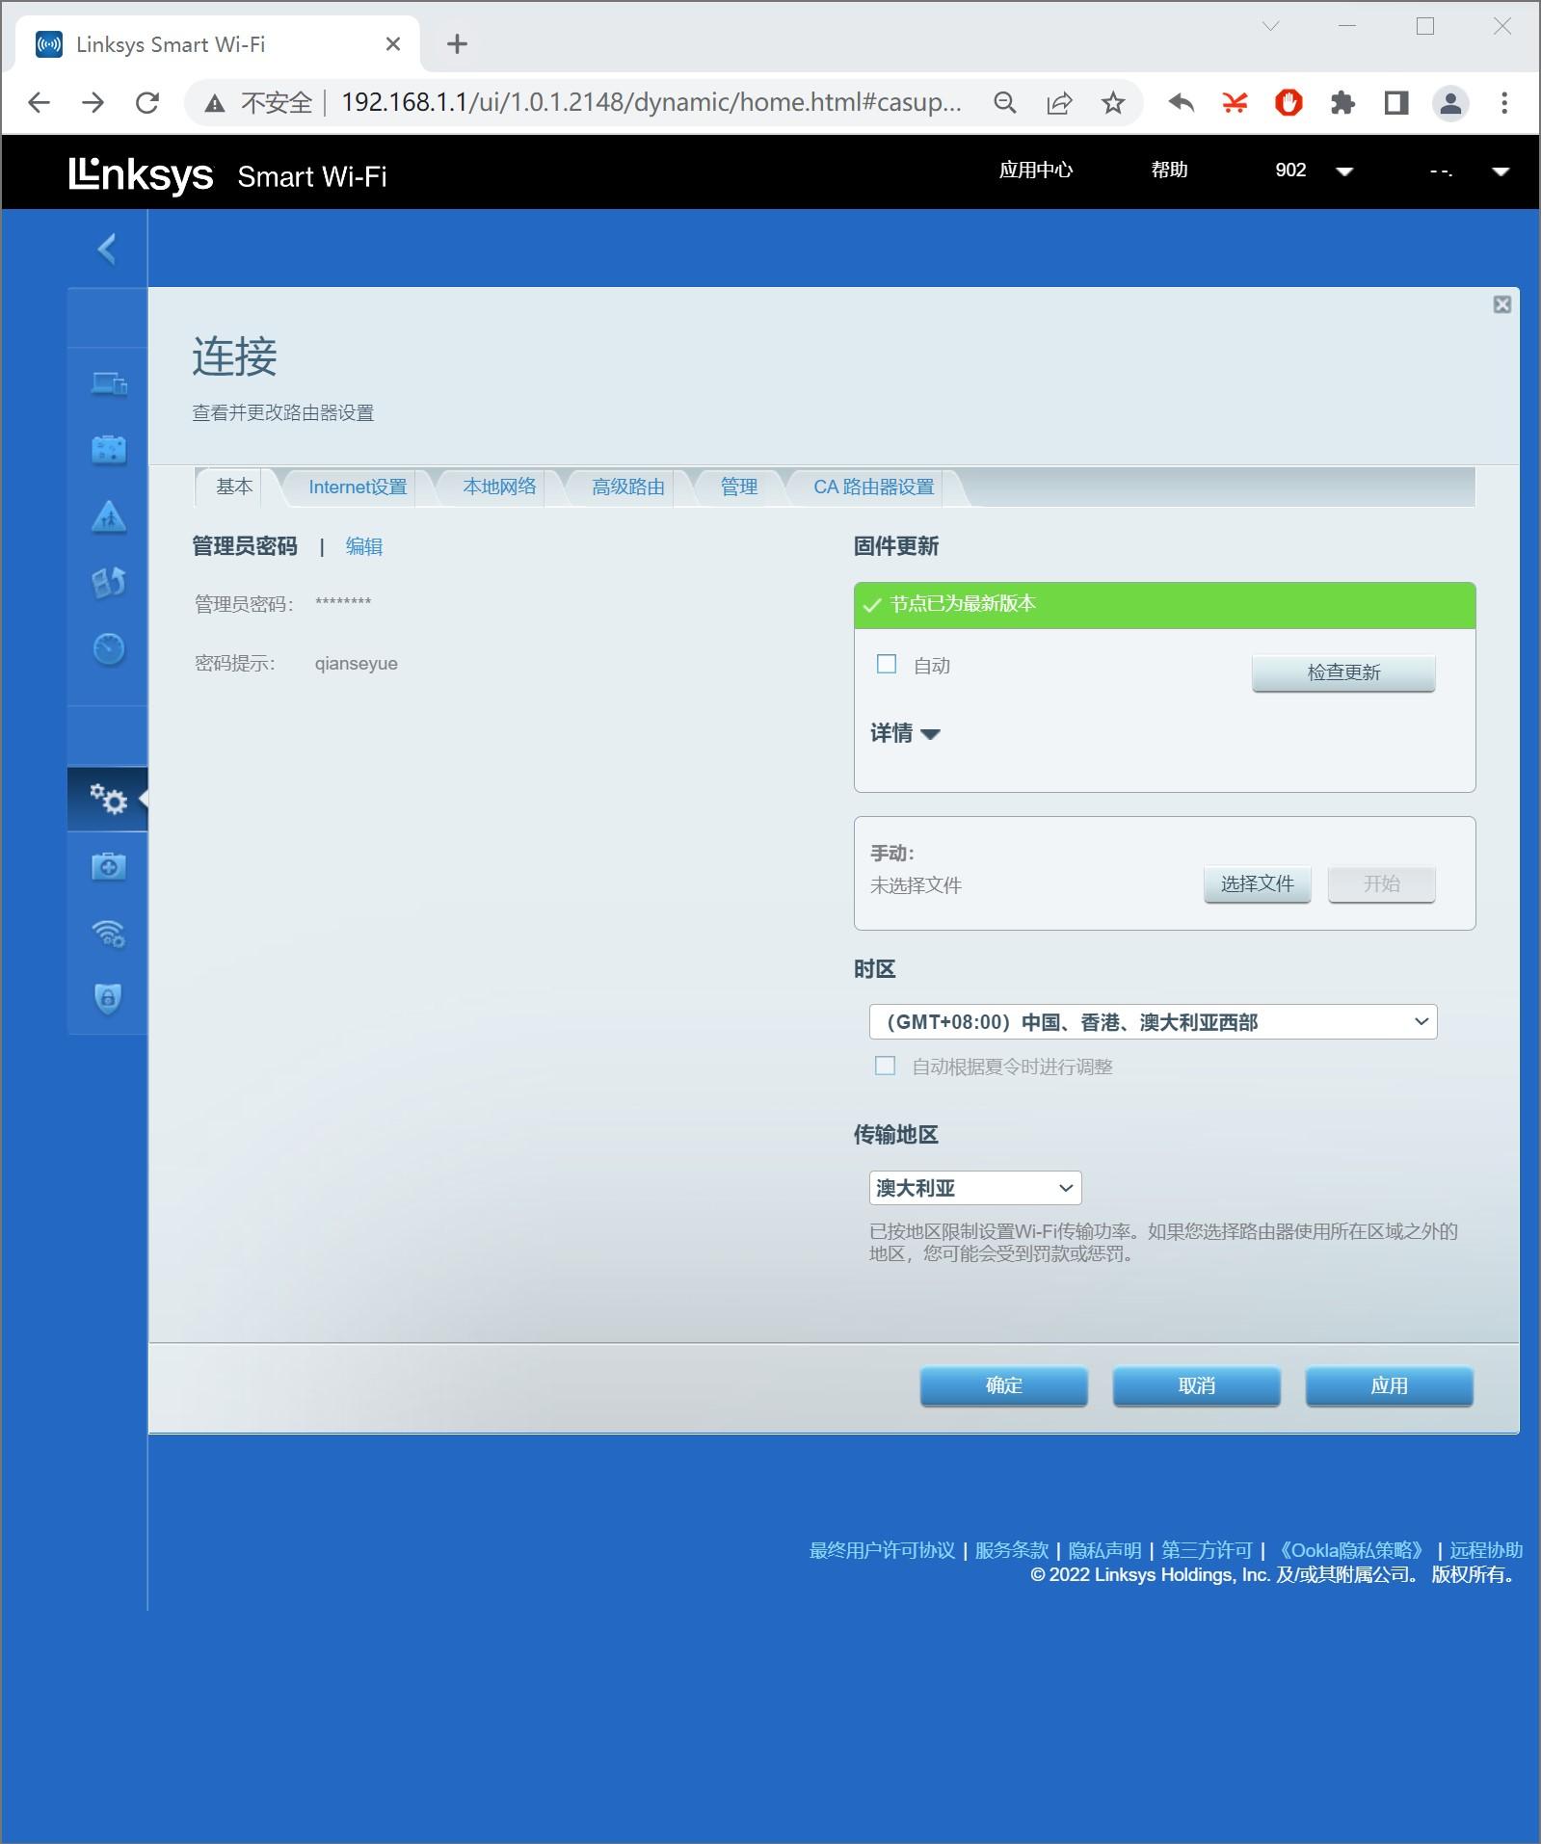Switch to the CA 路由器设置 tab
The image size is (1541, 1844).
[874, 487]
